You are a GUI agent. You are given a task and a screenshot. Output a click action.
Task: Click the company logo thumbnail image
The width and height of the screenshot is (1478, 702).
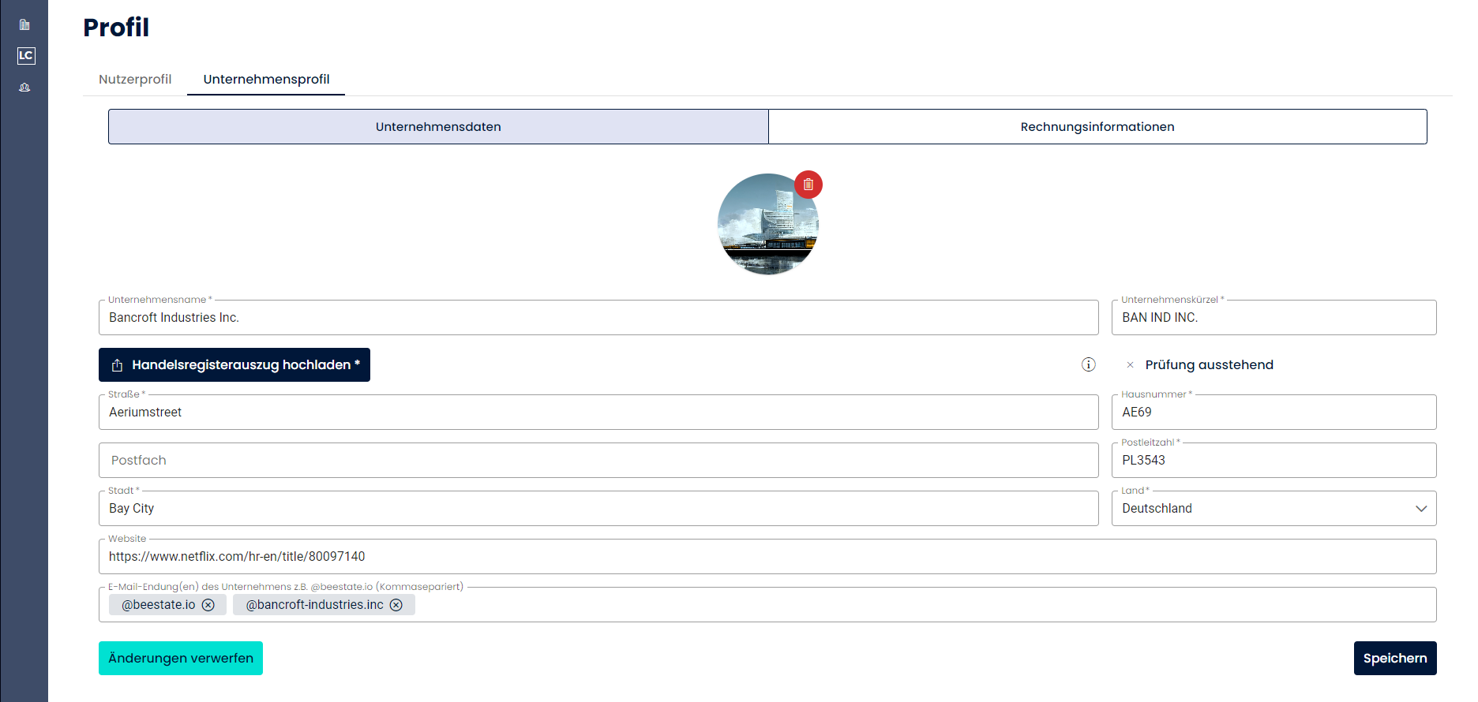point(767,225)
